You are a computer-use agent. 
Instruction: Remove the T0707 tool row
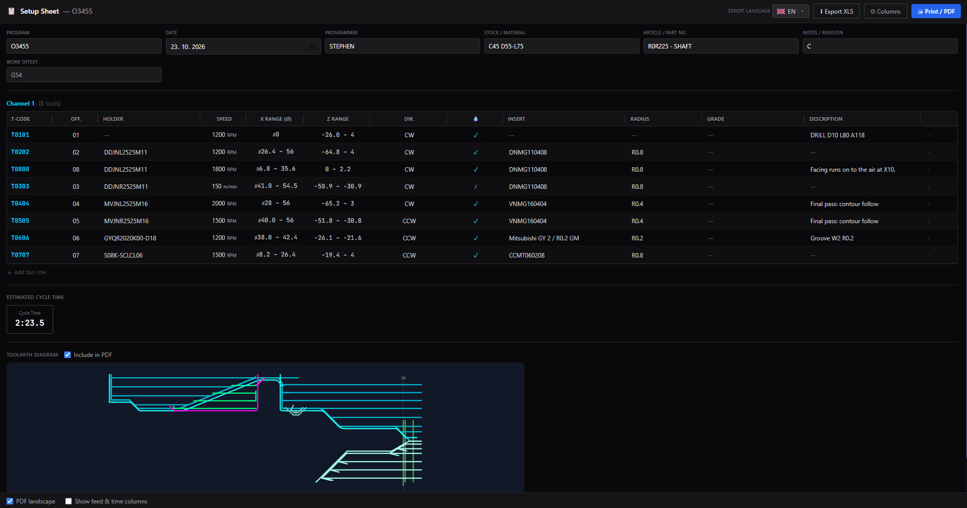coord(929,256)
